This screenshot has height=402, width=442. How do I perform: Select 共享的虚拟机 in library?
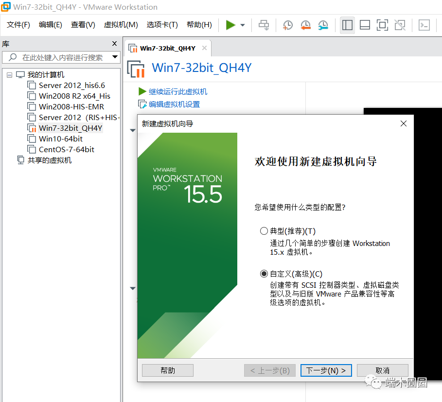(x=49, y=160)
